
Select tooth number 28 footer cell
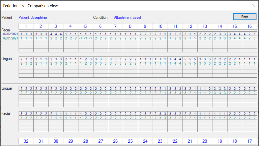(x=85, y=141)
